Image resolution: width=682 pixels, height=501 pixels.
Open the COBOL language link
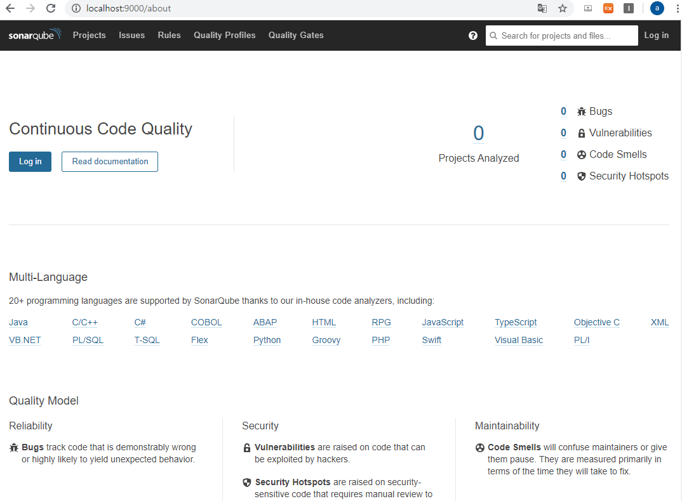206,322
